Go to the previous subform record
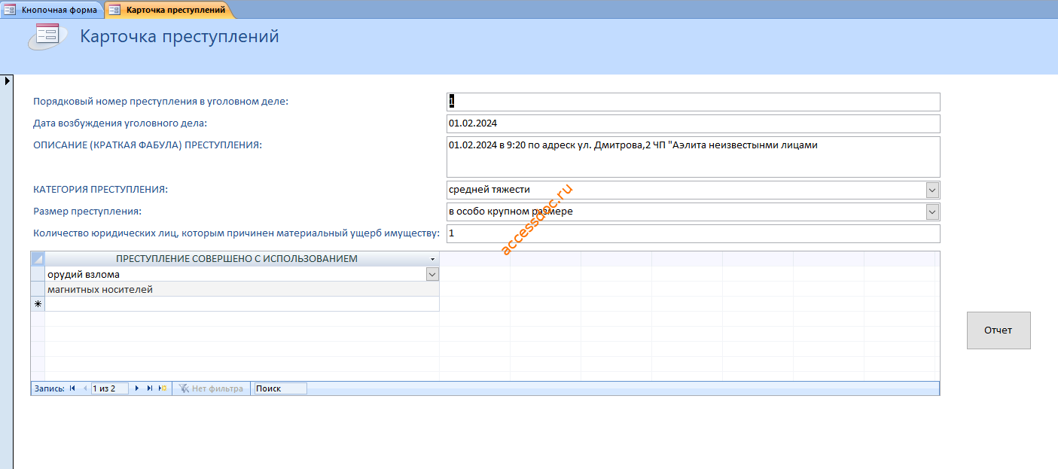 84,388
